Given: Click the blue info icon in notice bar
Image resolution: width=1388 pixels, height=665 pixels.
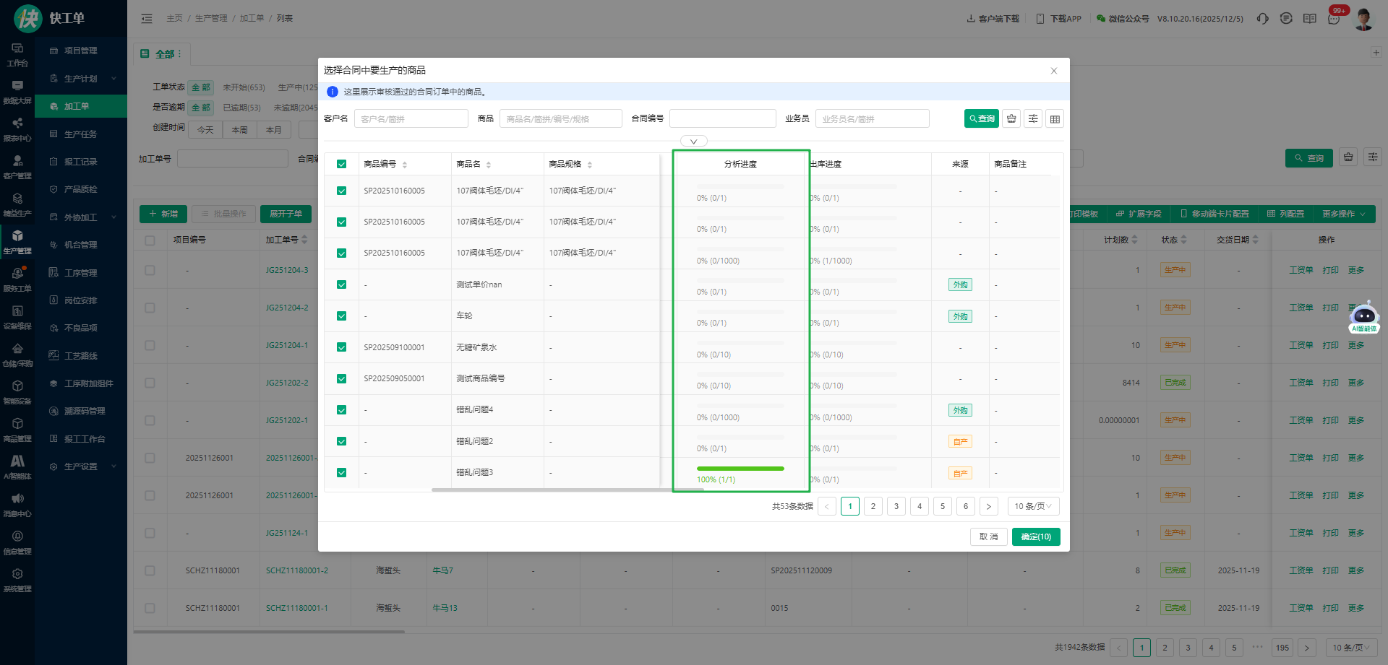Looking at the screenshot, I should tap(333, 92).
